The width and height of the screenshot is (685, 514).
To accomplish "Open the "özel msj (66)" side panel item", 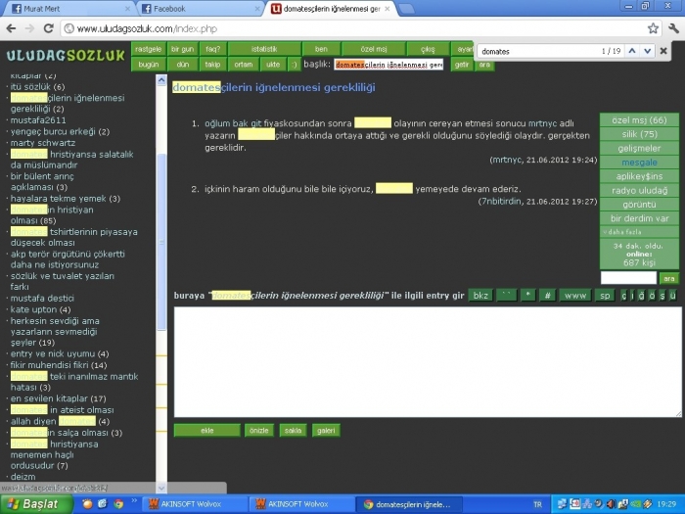I will pyautogui.click(x=638, y=119).
